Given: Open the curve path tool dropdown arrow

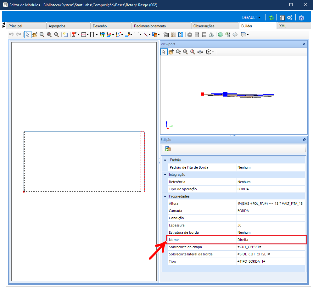Looking at the screenshot, I should click(122, 35).
